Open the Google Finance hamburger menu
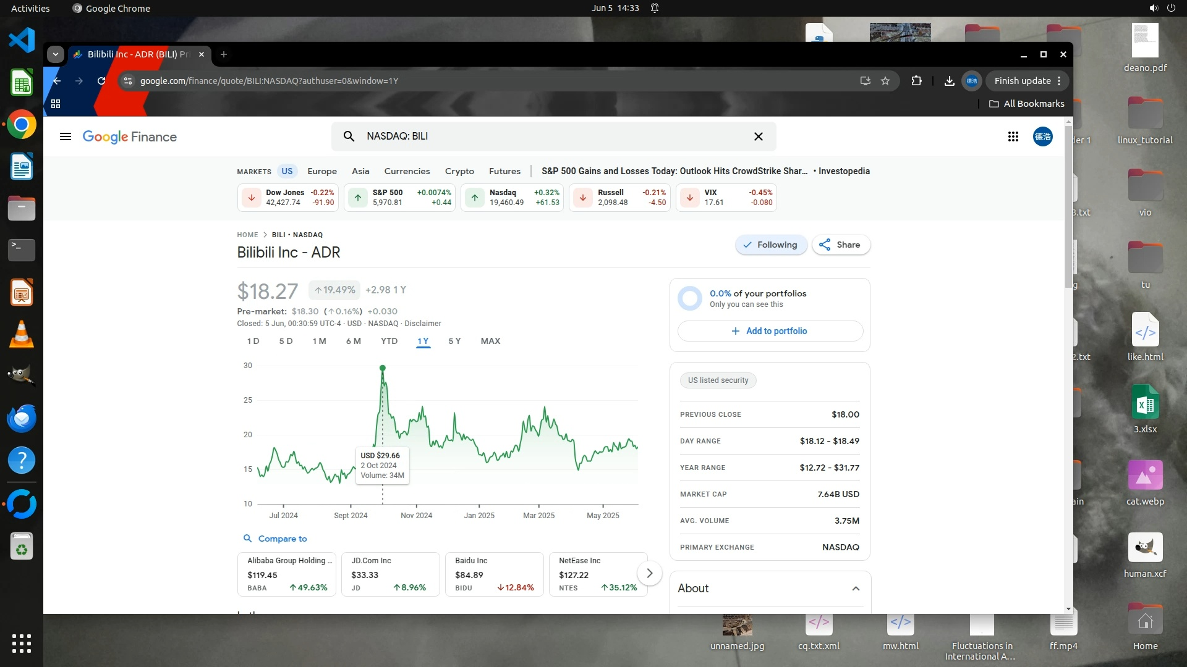This screenshot has height=667, width=1187. (x=66, y=136)
